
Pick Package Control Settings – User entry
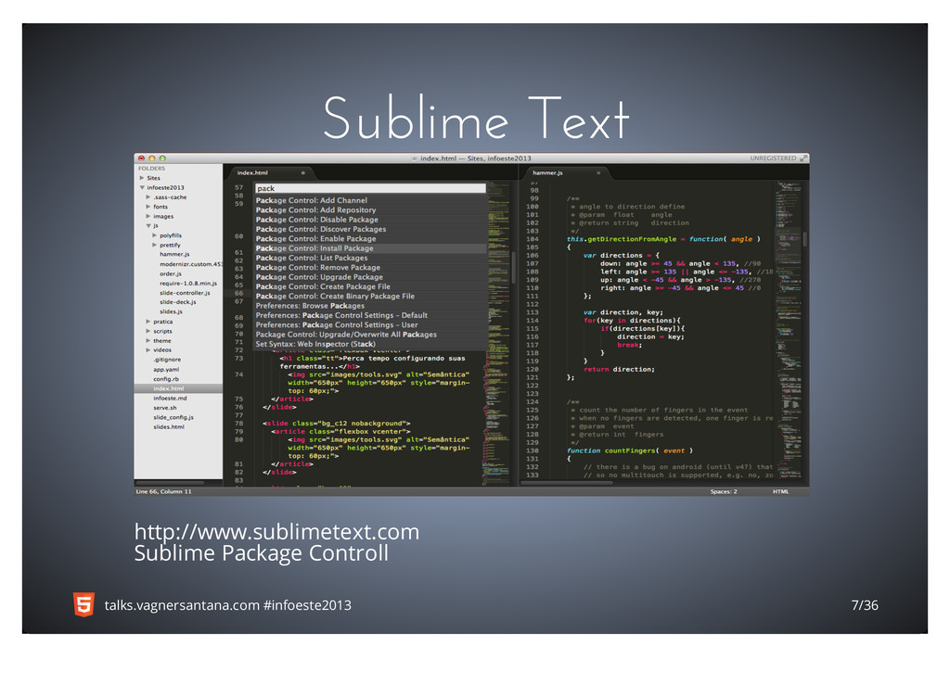(370, 325)
